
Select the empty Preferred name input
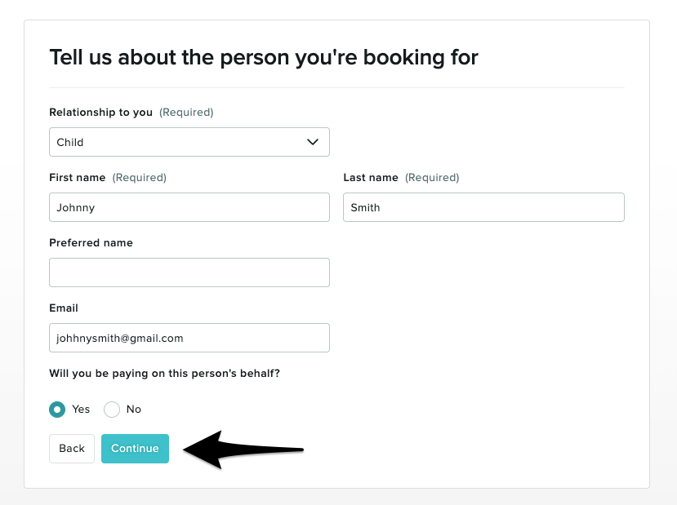(189, 272)
